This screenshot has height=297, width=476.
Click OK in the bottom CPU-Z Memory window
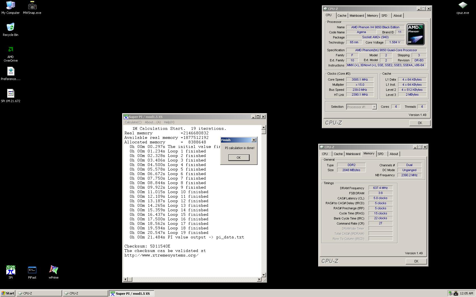pos(416,261)
